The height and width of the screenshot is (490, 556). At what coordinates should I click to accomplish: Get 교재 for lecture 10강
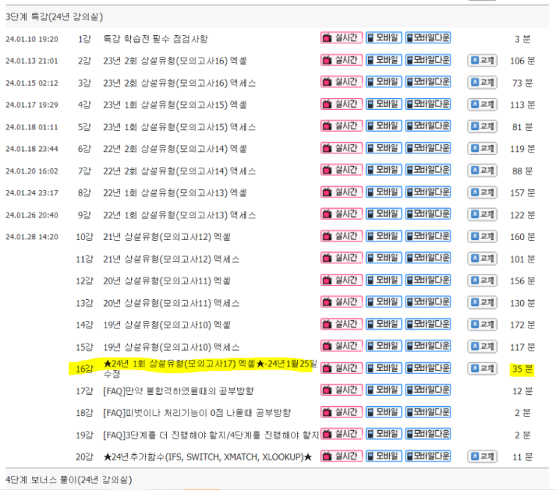(x=482, y=236)
